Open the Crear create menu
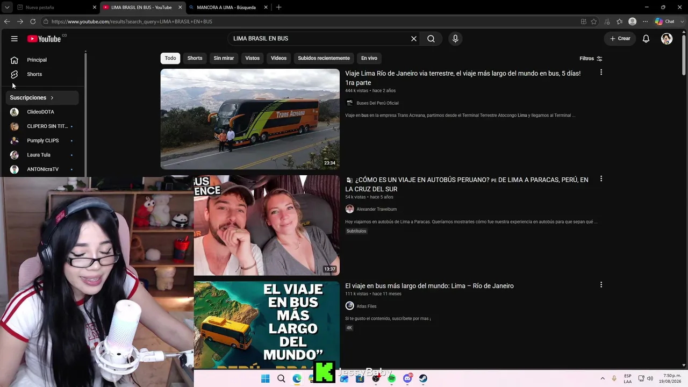 point(620,39)
